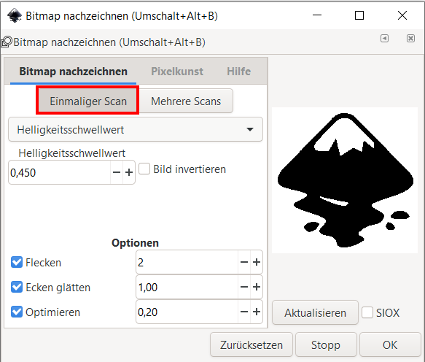Enable the SIOX checkbox
The width and height of the screenshot is (425, 362).
click(367, 312)
